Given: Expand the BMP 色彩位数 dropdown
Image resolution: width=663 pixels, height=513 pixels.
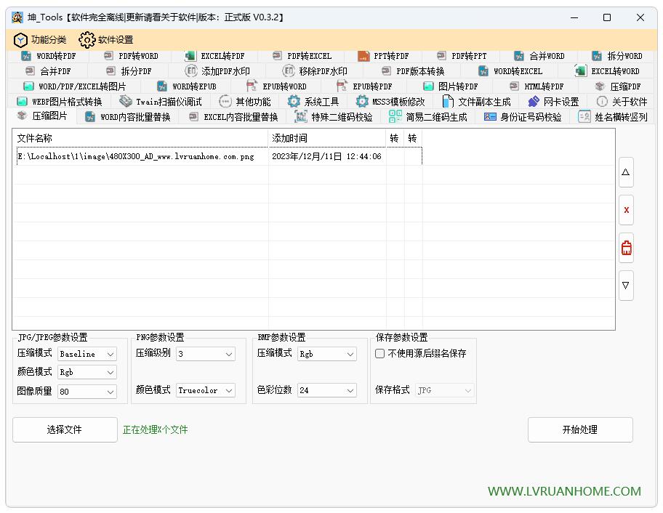Looking at the screenshot, I should tap(326, 390).
